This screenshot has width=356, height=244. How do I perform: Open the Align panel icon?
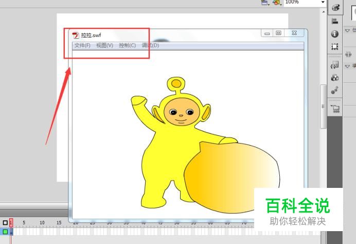pos(335,21)
